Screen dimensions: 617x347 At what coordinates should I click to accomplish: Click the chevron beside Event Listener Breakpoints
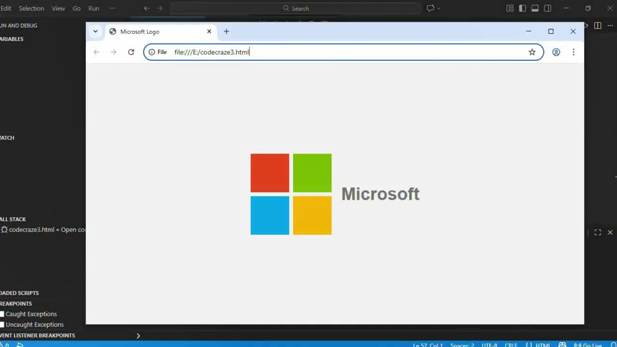pyautogui.click(x=138, y=336)
